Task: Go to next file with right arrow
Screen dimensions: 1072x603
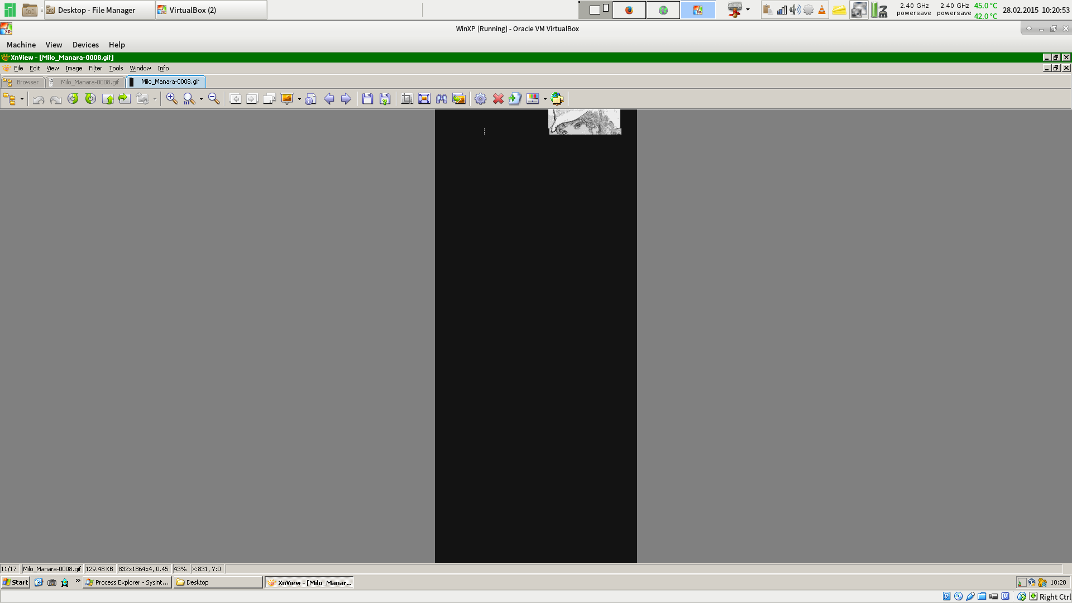Action: click(x=346, y=99)
